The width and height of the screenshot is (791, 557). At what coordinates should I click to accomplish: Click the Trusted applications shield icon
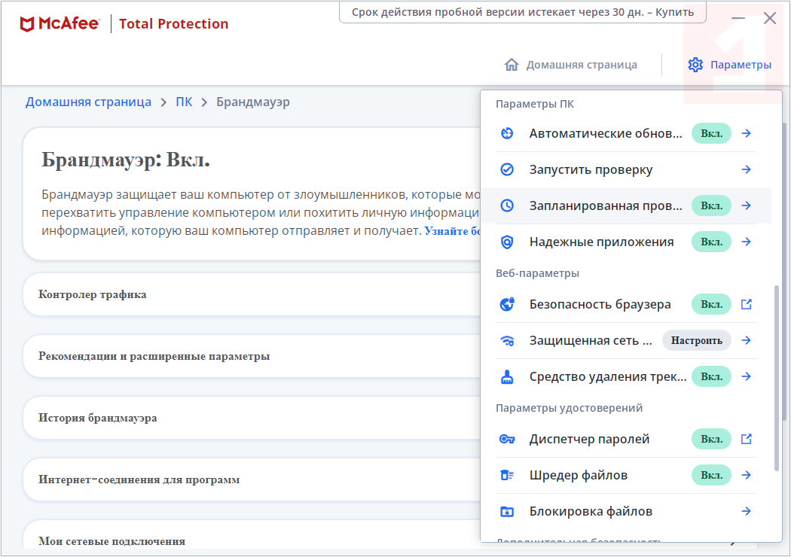507,242
